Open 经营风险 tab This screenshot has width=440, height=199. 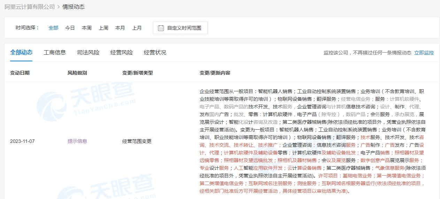coord(122,53)
